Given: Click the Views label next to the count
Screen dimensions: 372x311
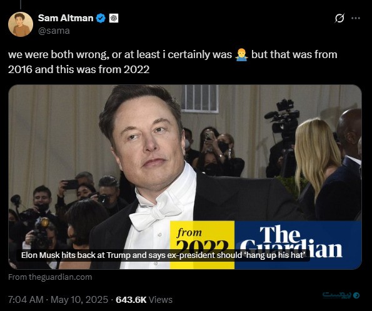Looking at the screenshot, I should point(161,300).
